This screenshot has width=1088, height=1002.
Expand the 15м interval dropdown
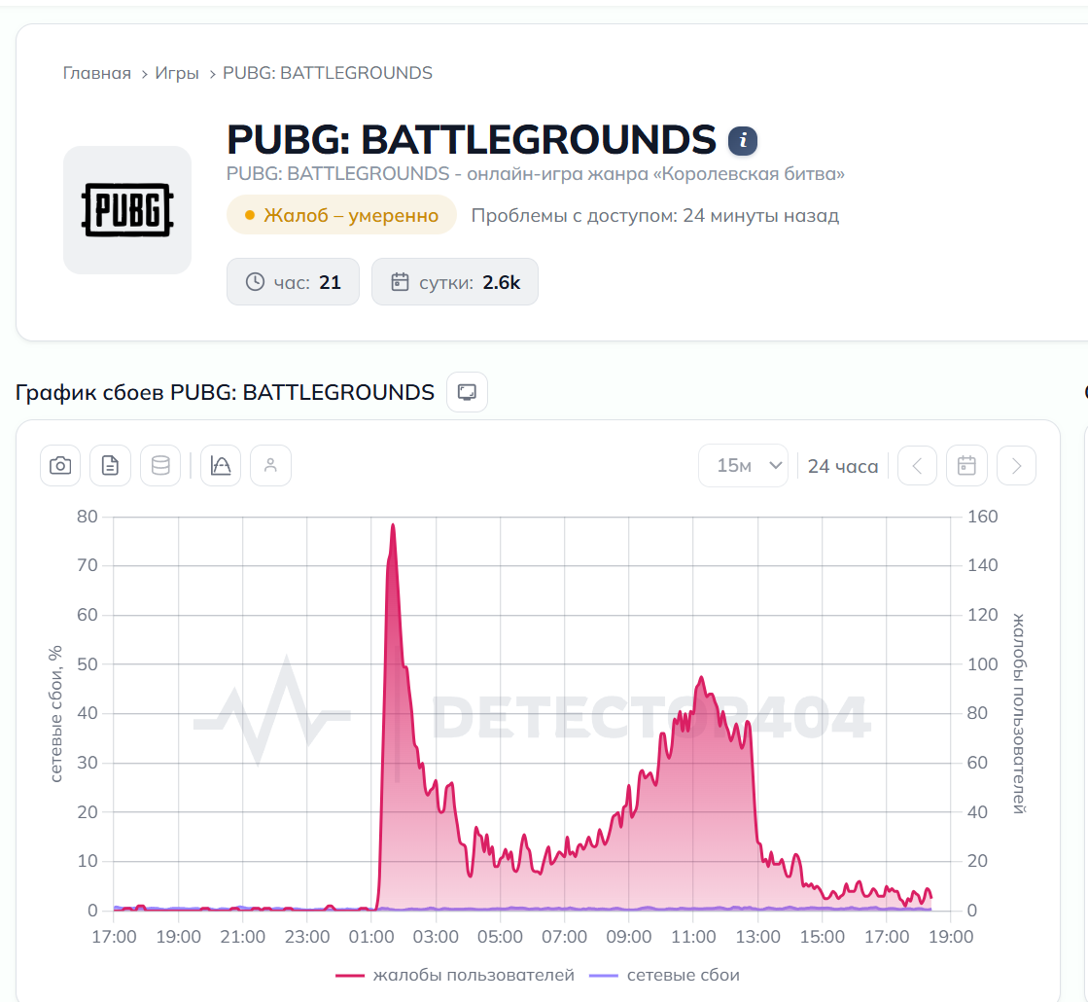(743, 465)
